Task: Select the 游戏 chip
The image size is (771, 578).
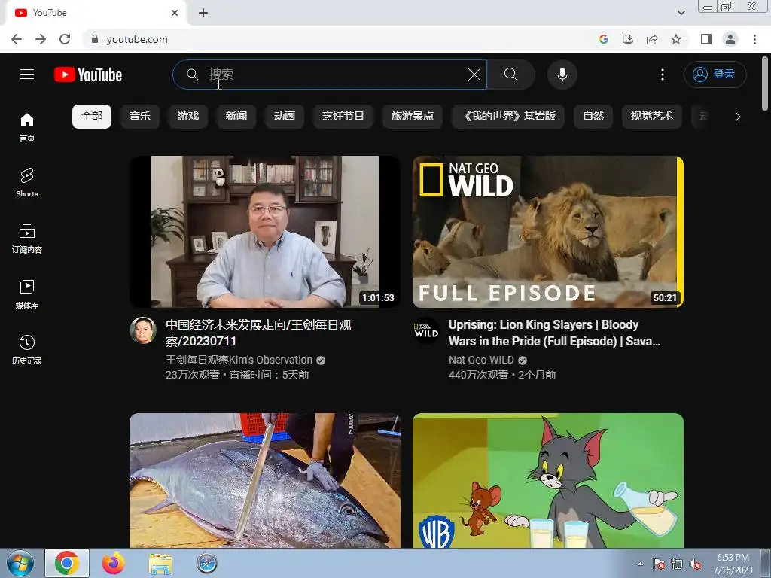Action: pos(187,117)
